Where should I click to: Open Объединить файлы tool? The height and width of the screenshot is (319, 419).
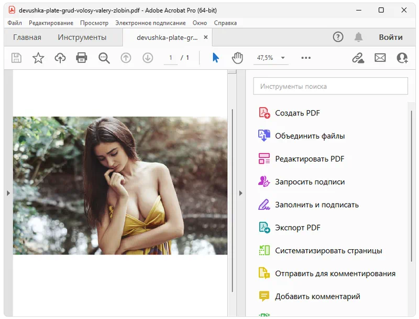tap(310, 136)
